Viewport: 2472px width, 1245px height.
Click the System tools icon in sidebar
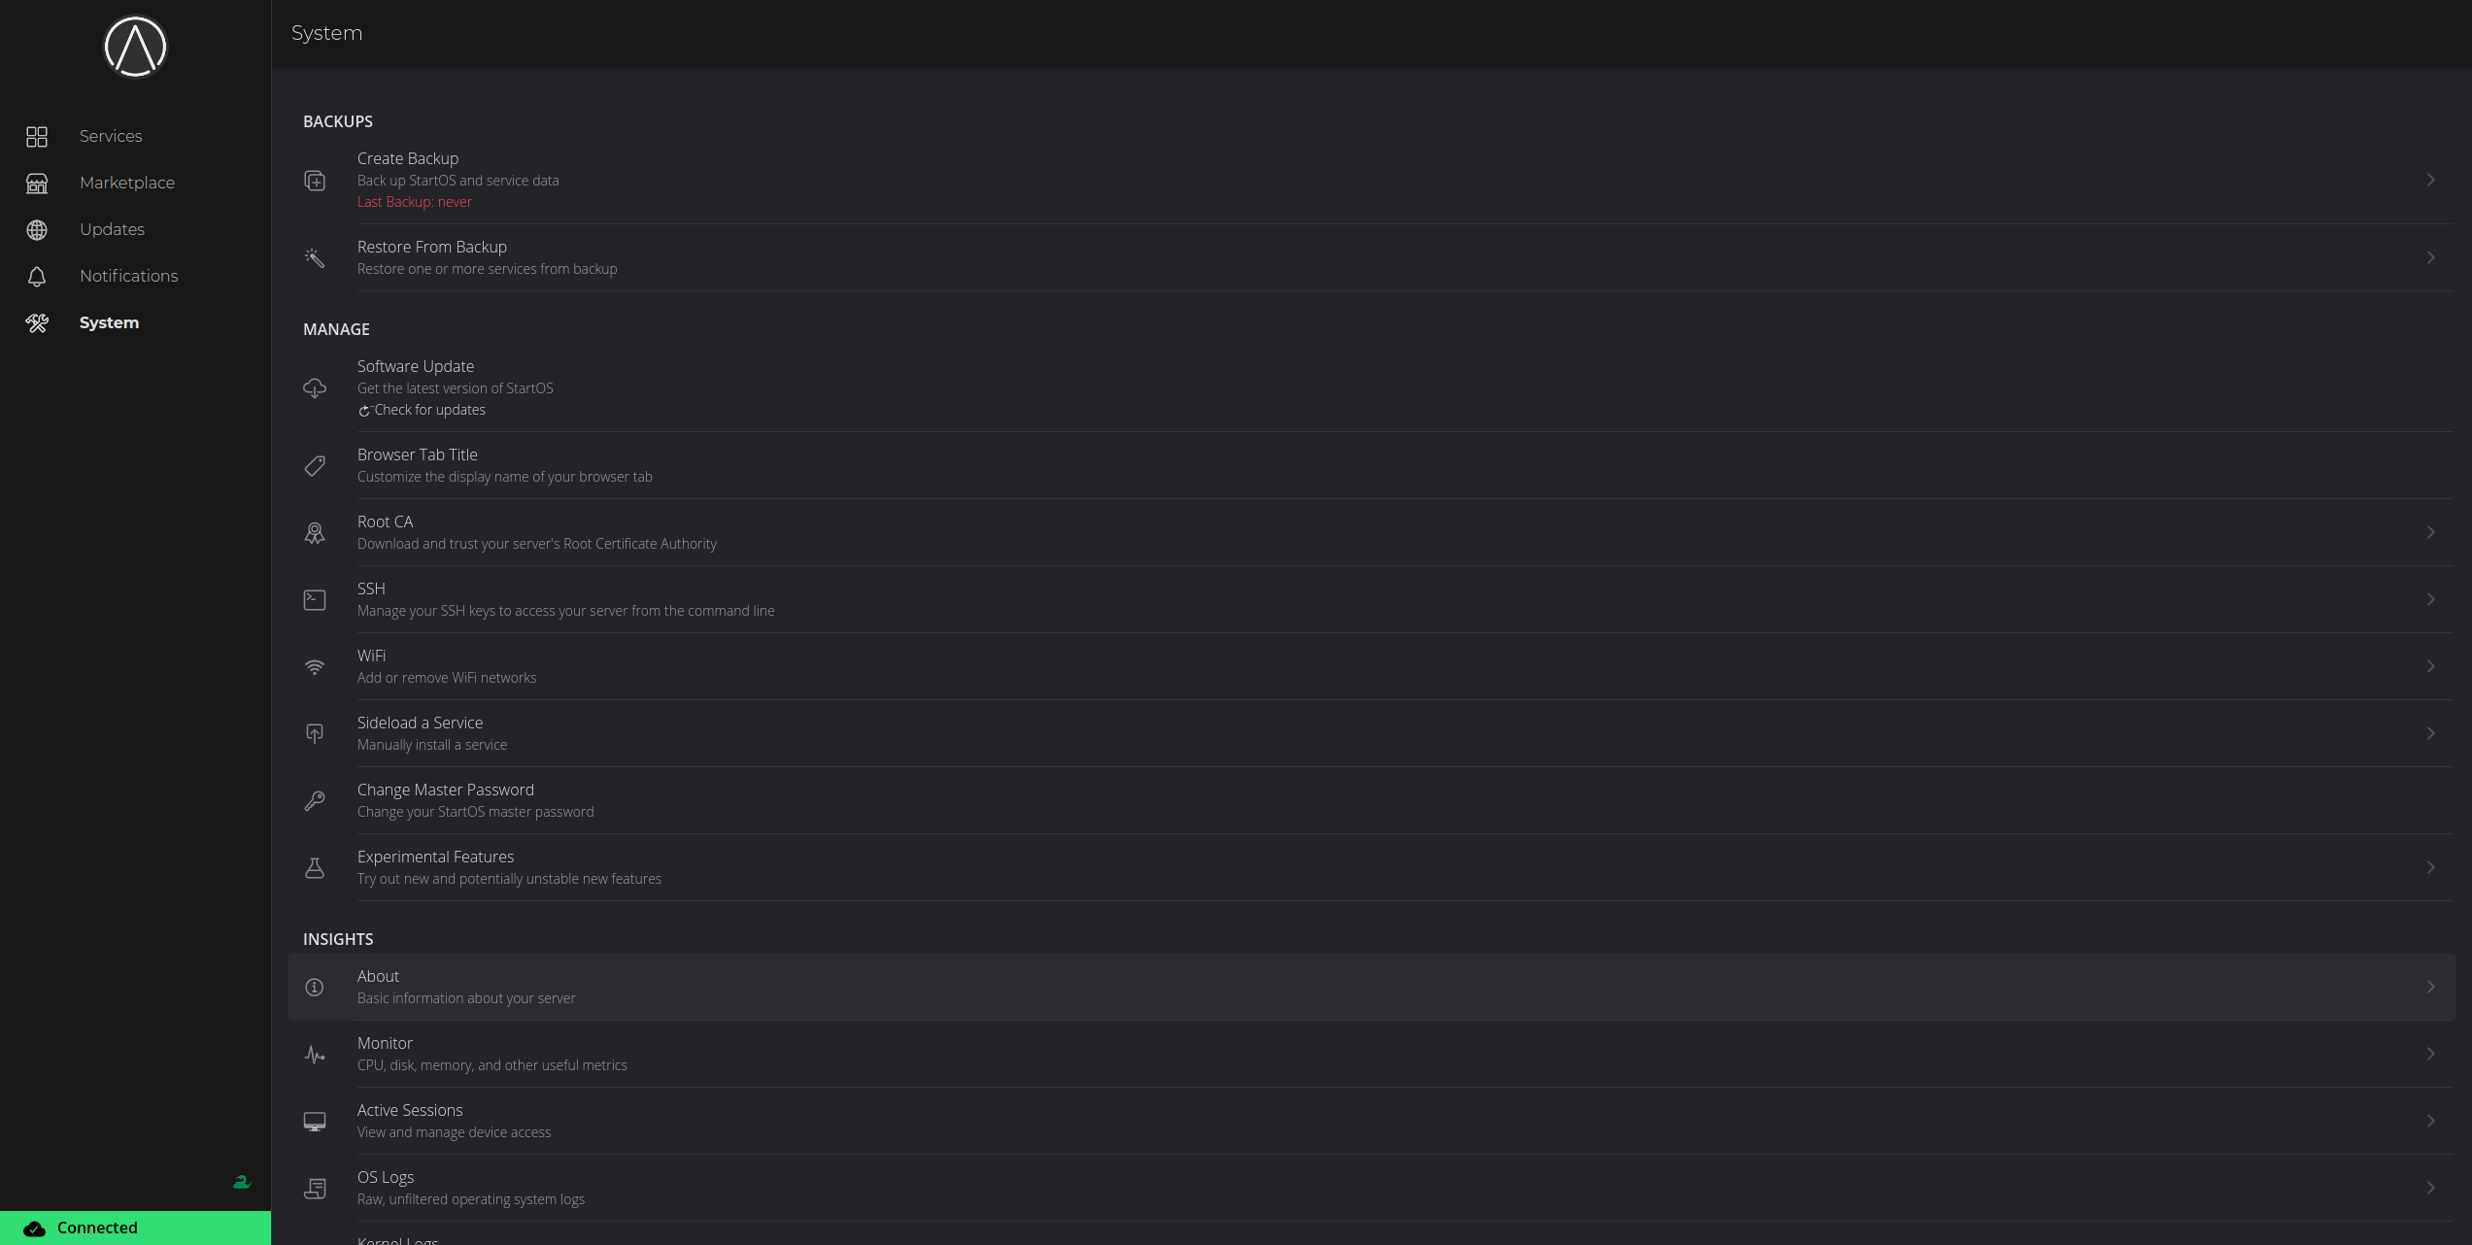(37, 323)
